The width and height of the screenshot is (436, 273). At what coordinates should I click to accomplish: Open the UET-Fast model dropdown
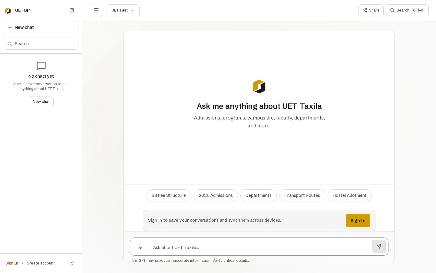[x=123, y=10]
